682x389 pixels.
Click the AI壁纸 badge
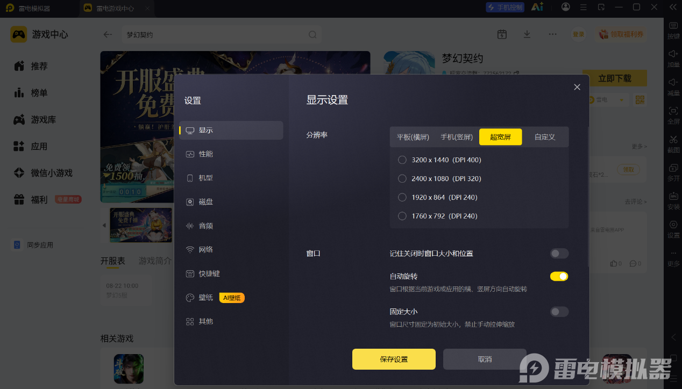(x=232, y=298)
